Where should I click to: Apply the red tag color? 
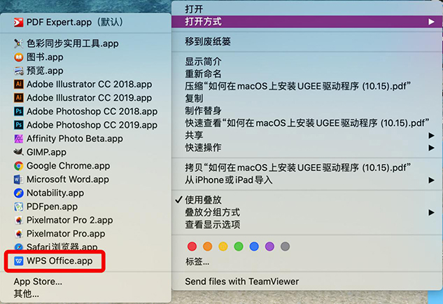(192, 247)
